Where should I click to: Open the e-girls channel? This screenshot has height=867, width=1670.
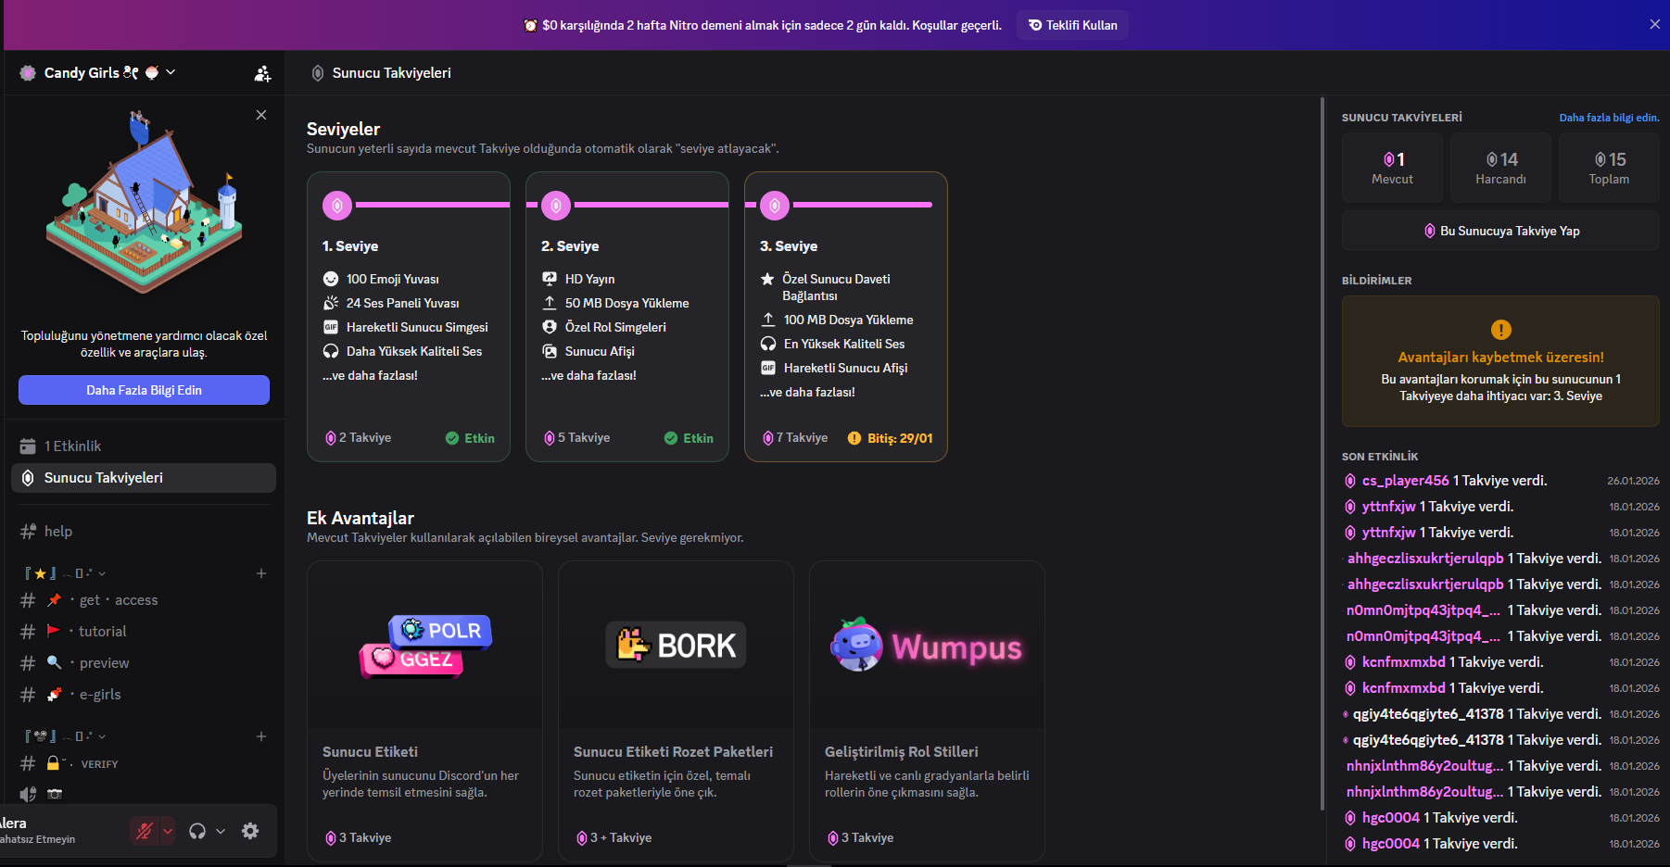pos(144,695)
